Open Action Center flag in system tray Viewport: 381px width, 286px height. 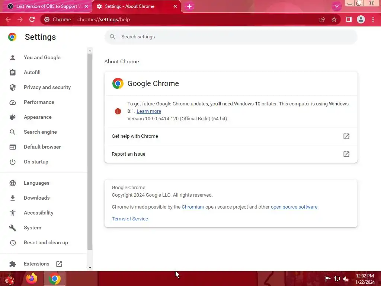click(328, 279)
